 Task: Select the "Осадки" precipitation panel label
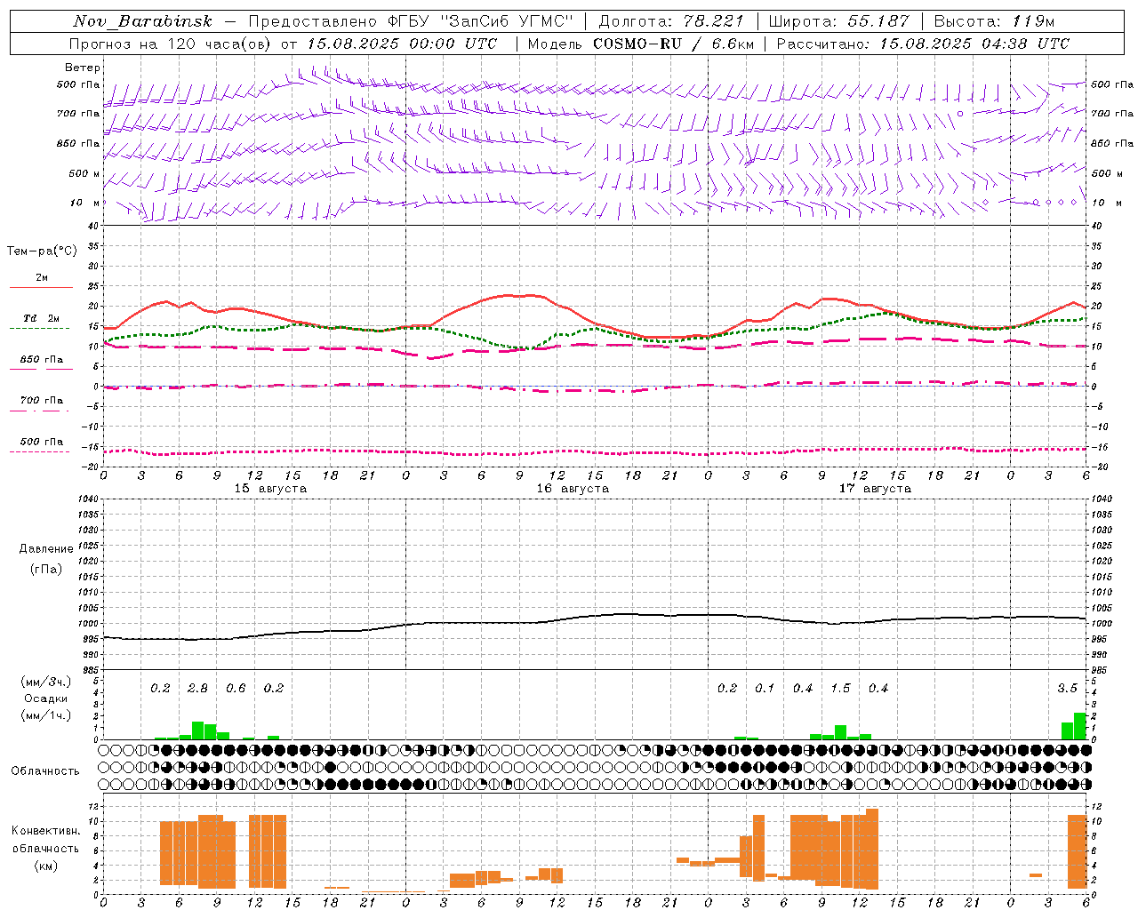point(45,698)
